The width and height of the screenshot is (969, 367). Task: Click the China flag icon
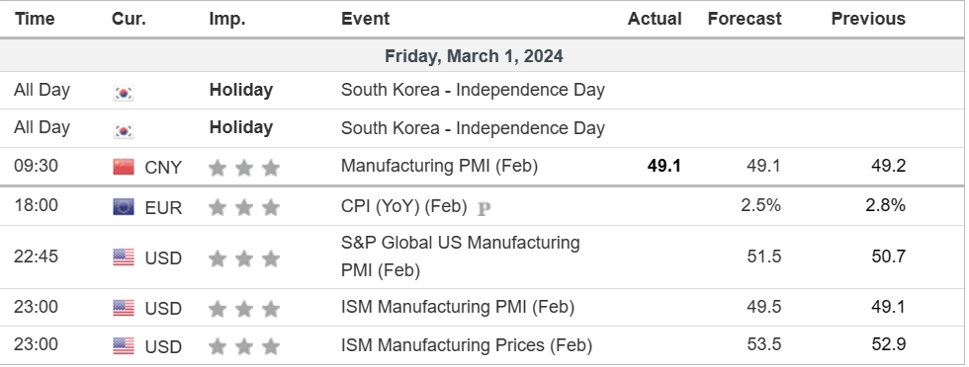(x=124, y=167)
